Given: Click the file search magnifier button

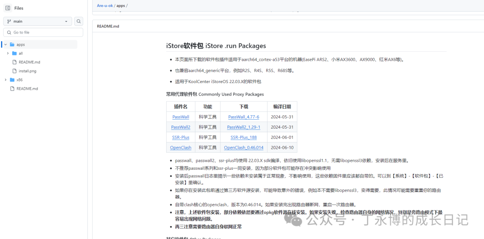Looking at the screenshot, I should point(79,21).
